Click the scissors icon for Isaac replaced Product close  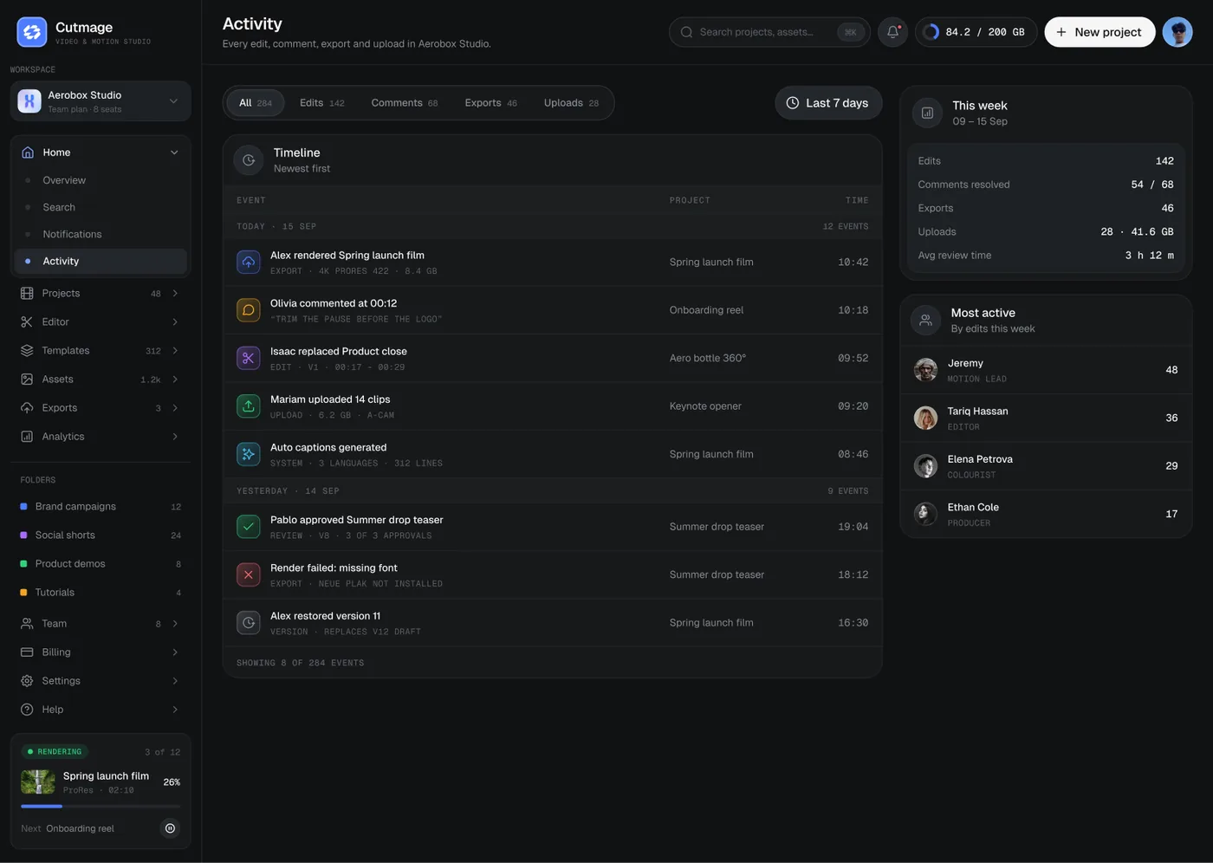(249, 358)
